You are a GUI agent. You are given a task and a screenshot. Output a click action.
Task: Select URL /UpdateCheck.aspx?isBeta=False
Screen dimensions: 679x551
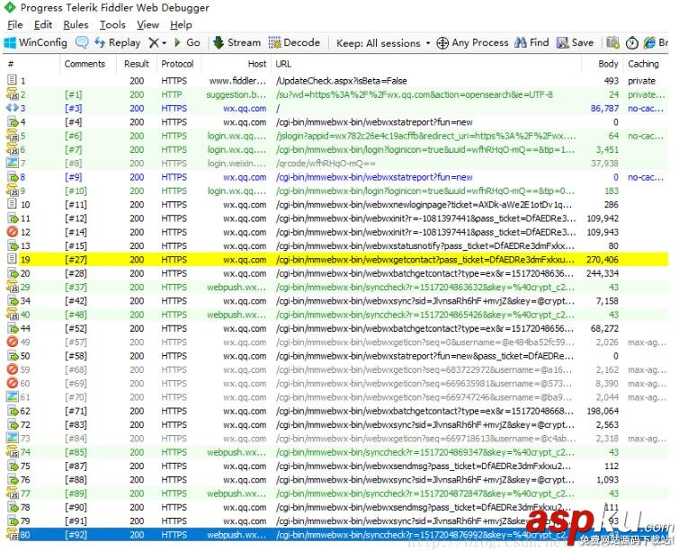341,81
